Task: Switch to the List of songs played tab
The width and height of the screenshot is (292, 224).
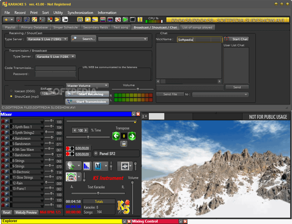Action: [x=197, y=28]
